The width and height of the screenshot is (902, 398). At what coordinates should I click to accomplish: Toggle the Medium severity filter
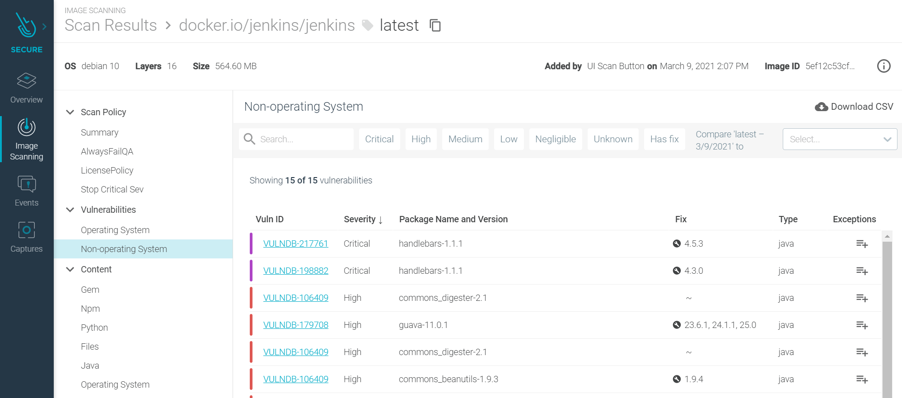point(465,139)
